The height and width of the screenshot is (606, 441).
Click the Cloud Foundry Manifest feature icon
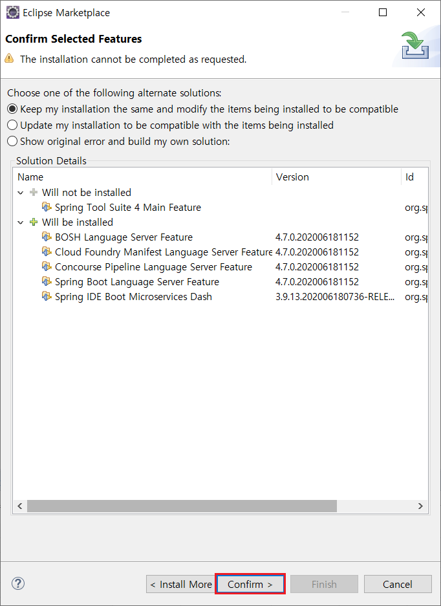47,252
